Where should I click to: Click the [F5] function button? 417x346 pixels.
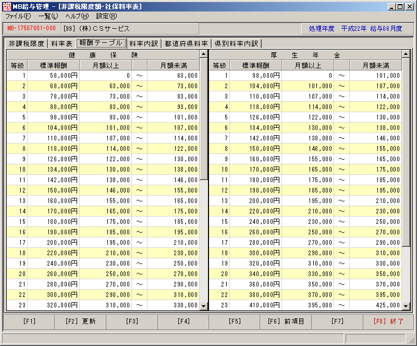(234, 321)
